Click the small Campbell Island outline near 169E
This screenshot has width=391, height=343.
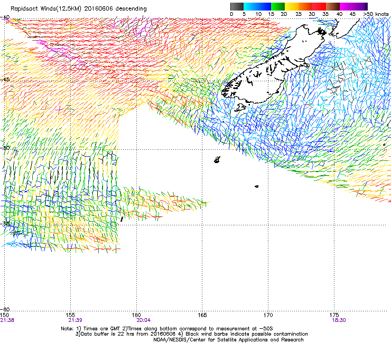[256, 186]
